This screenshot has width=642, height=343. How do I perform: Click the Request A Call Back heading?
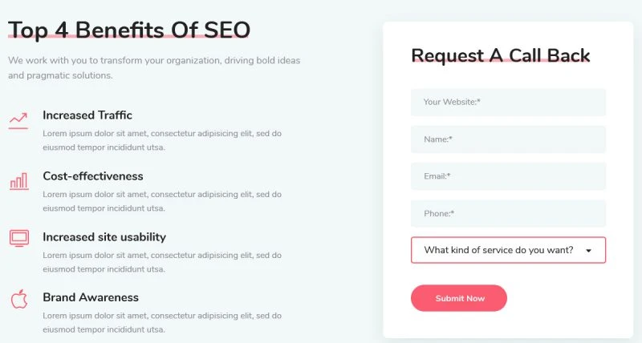tap(501, 55)
